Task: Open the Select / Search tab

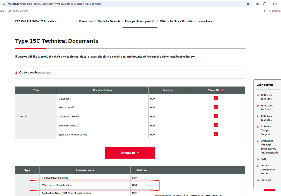Action: coord(109,21)
